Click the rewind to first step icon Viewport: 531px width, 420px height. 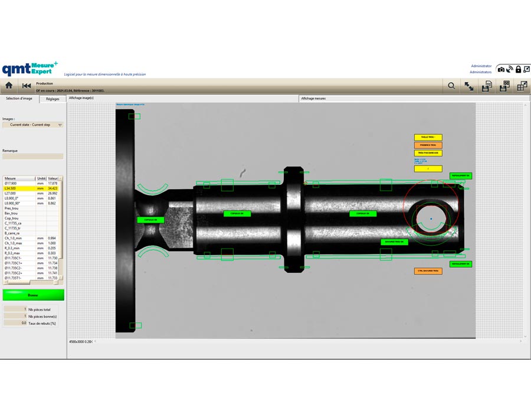(27, 86)
